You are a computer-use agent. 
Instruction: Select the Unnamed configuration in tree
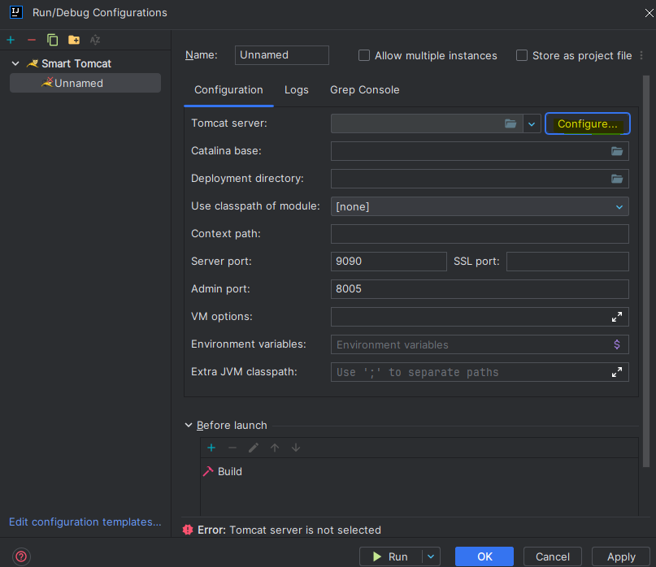pyautogui.click(x=85, y=83)
